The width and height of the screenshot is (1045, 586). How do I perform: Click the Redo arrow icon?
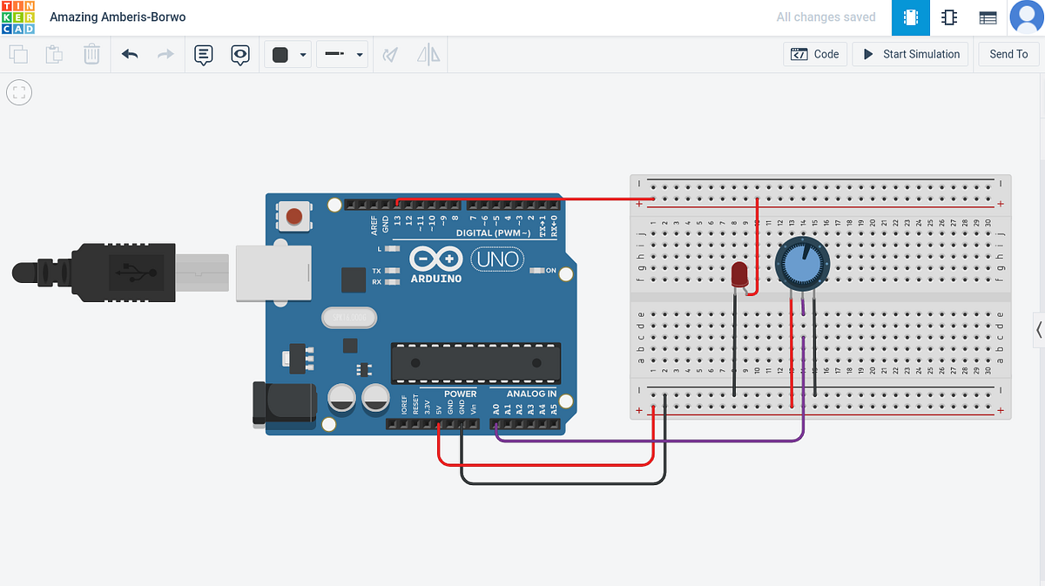165,54
